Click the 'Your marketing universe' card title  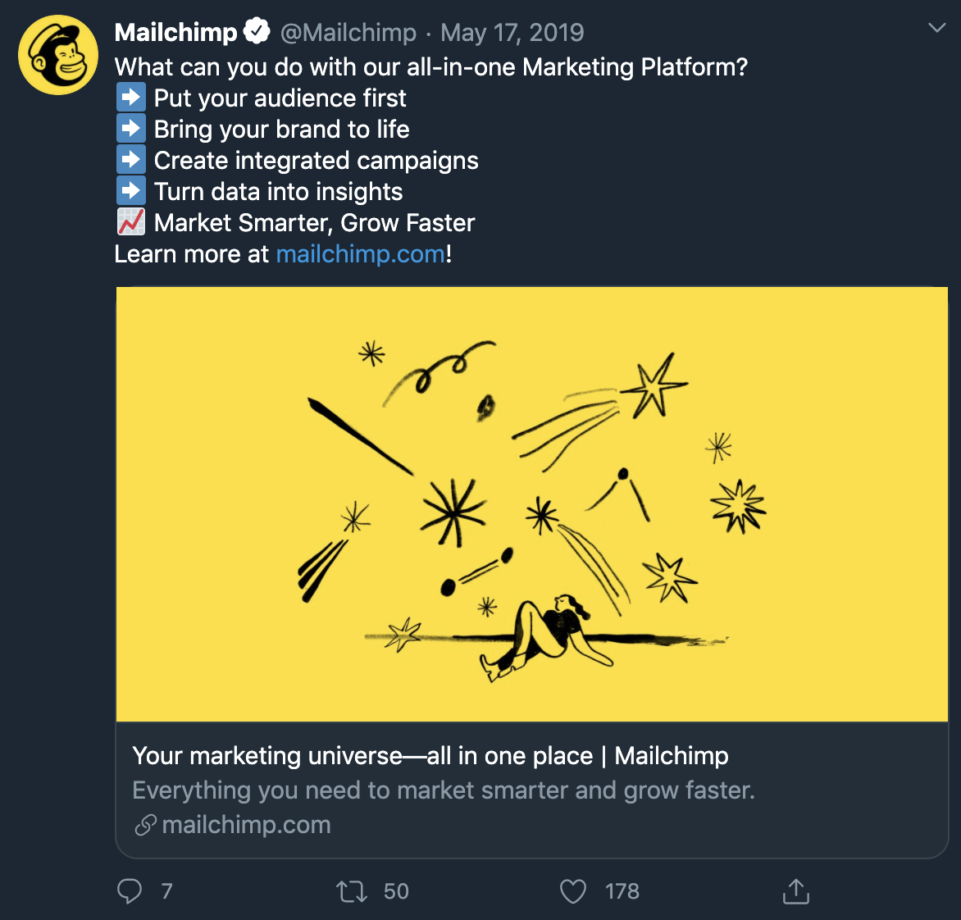[x=430, y=756]
